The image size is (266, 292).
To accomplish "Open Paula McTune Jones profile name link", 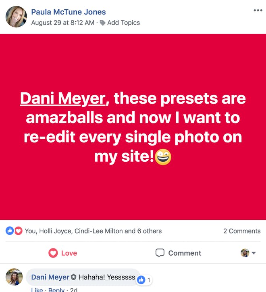I will (69, 12).
